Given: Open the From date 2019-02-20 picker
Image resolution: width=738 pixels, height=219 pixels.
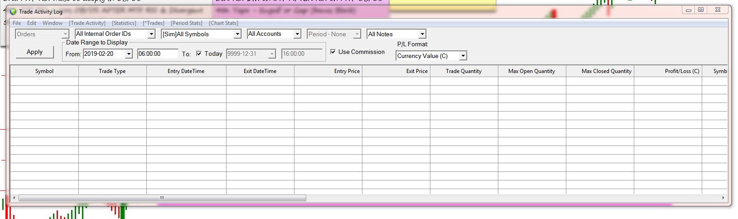Looking at the screenshot, I should [129, 54].
